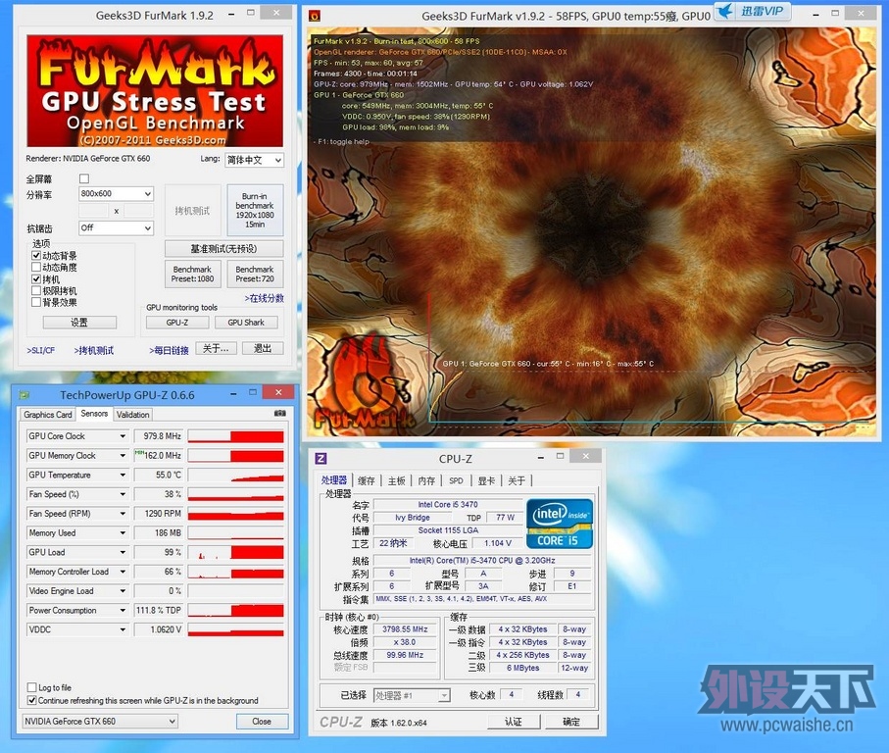Enable the 极限拷机 option
The image size is (889, 753).
(x=36, y=290)
